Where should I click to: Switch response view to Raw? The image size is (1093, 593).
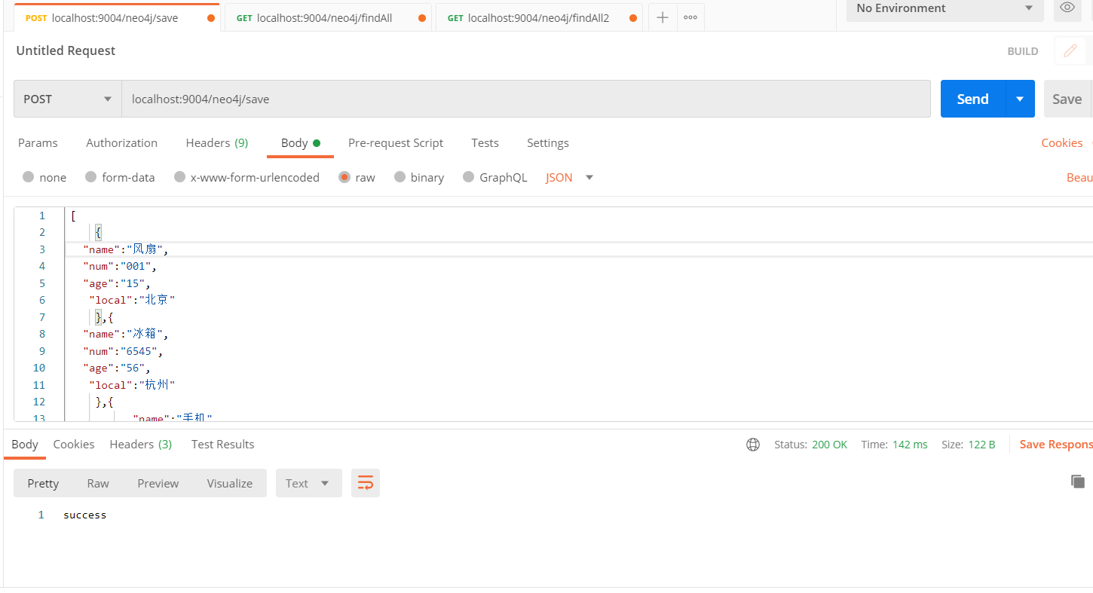click(x=98, y=483)
